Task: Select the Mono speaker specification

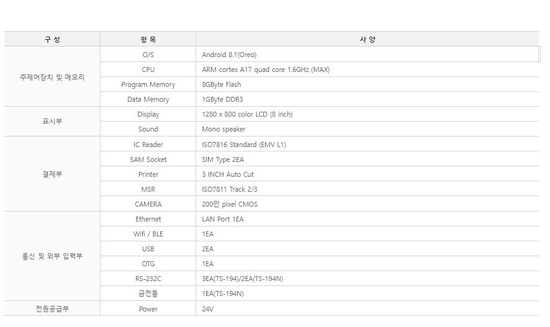Action: [x=223, y=129]
